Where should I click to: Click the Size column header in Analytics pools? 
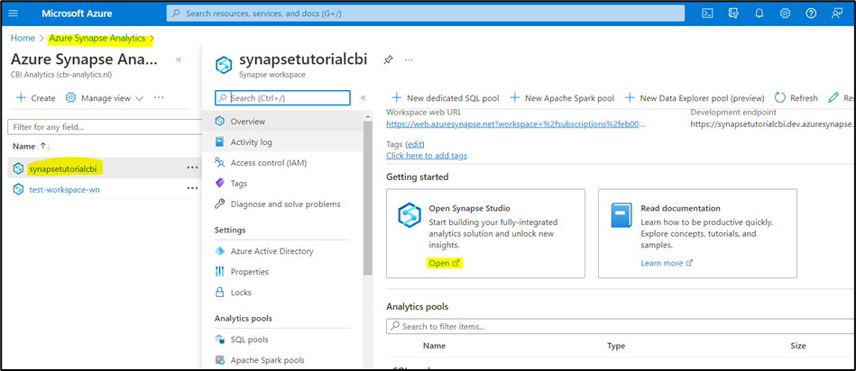pyautogui.click(x=797, y=346)
